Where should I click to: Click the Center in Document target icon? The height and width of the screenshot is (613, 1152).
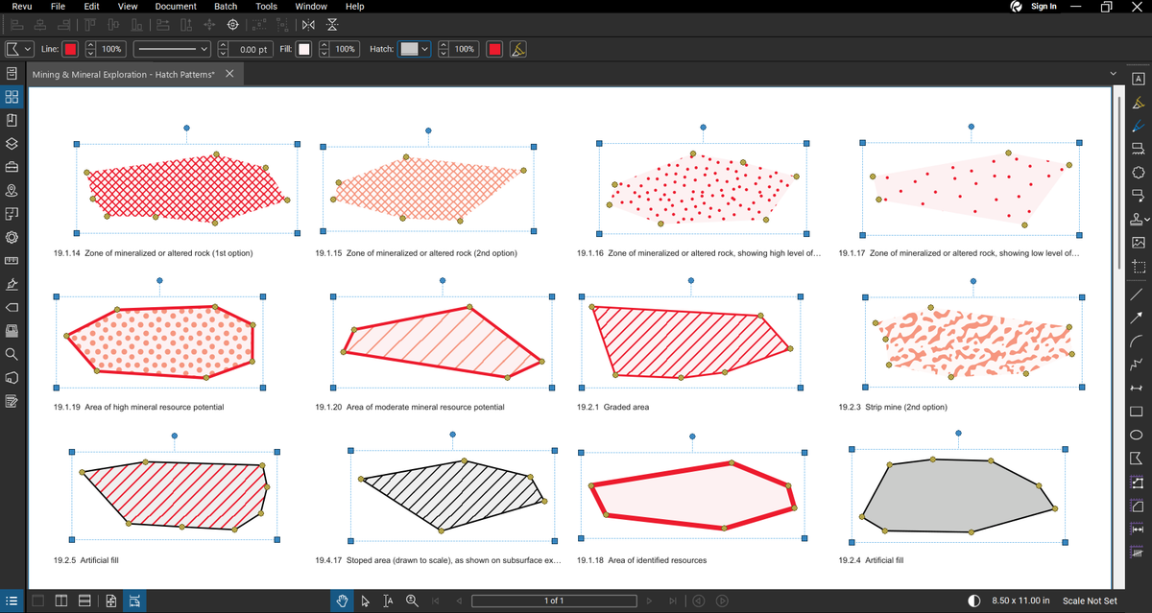[x=232, y=25]
